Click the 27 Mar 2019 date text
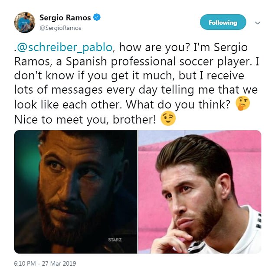275x270 pixels. tap(59, 263)
